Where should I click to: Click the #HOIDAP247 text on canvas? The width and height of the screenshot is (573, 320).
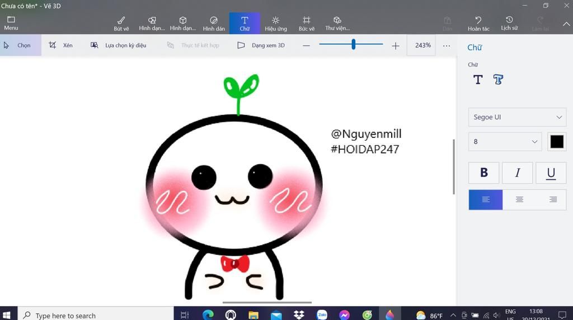coord(365,149)
